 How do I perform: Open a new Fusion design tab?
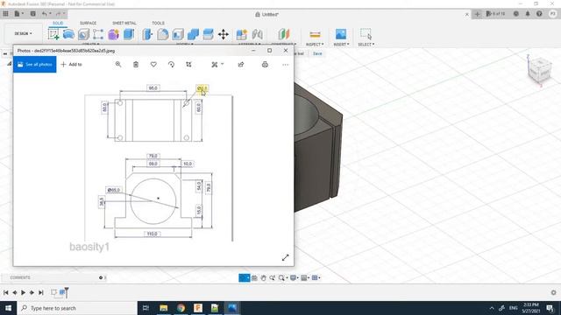(x=477, y=14)
